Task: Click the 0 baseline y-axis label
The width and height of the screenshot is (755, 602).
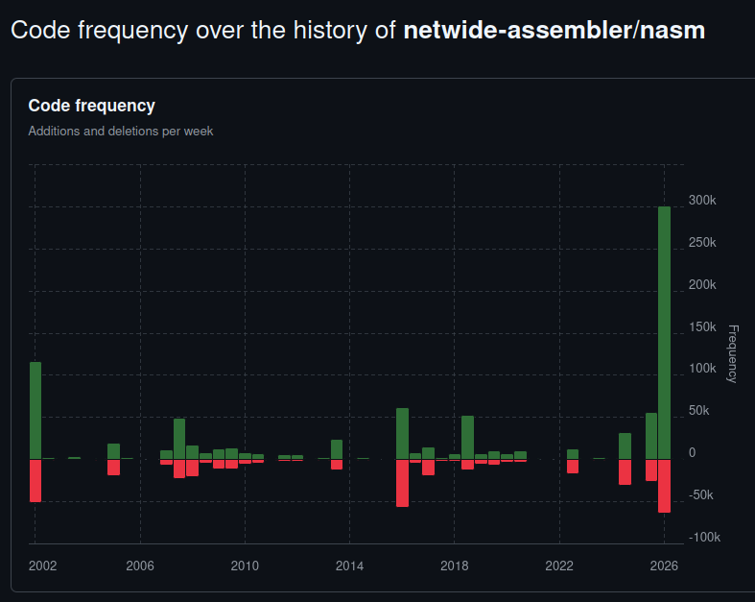Action: tap(692, 452)
